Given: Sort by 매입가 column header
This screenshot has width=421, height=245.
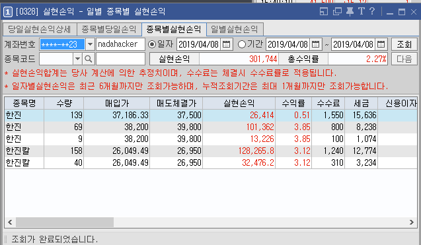Looking at the screenshot, I should [x=117, y=103].
